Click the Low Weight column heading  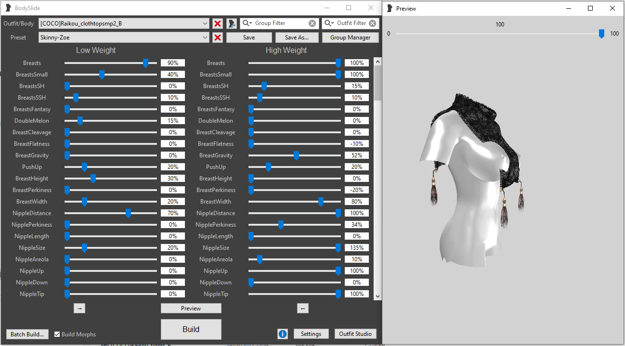pyautogui.click(x=96, y=51)
